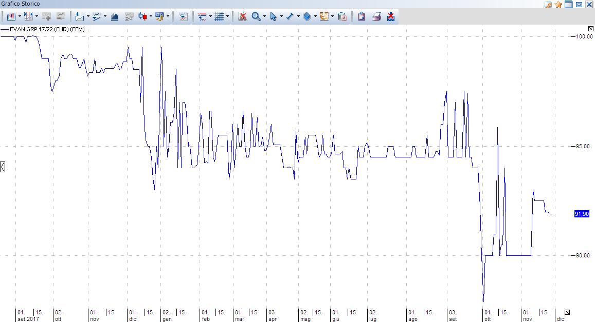The image size is (595, 322).
Task: Toggle the X box at bottom-right of time axis
Action: click(567, 312)
